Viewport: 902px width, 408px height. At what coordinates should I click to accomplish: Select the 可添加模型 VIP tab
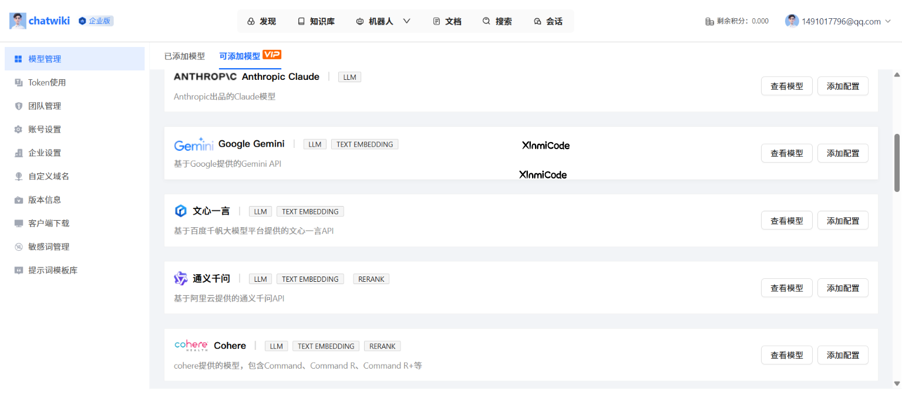point(239,56)
